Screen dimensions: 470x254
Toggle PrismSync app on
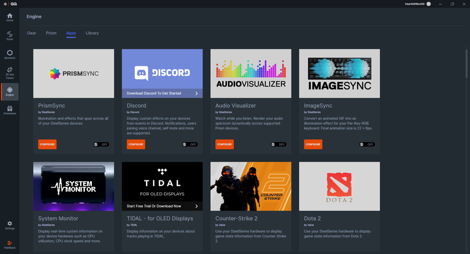101,145
